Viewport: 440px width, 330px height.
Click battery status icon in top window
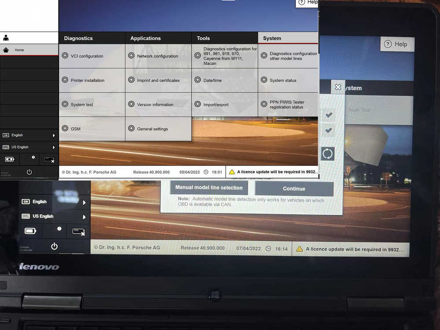10,159
